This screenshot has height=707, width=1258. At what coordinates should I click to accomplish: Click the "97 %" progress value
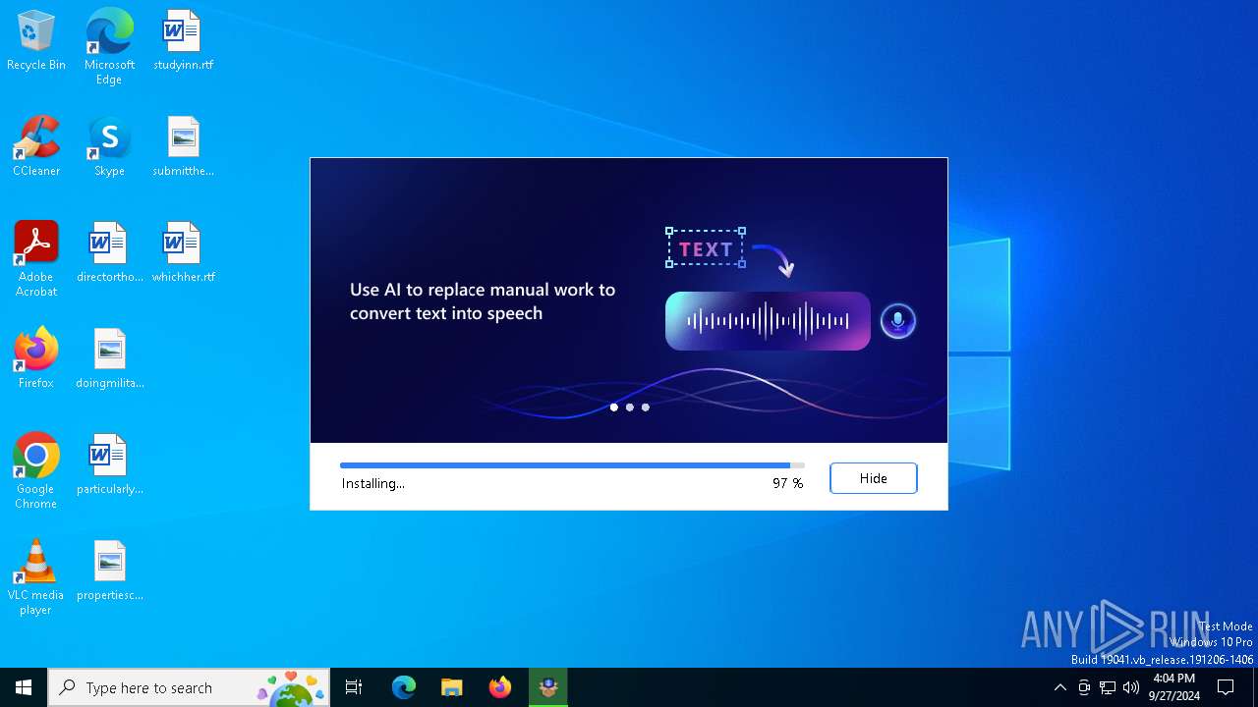pyautogui.click(x=787, y=483)
